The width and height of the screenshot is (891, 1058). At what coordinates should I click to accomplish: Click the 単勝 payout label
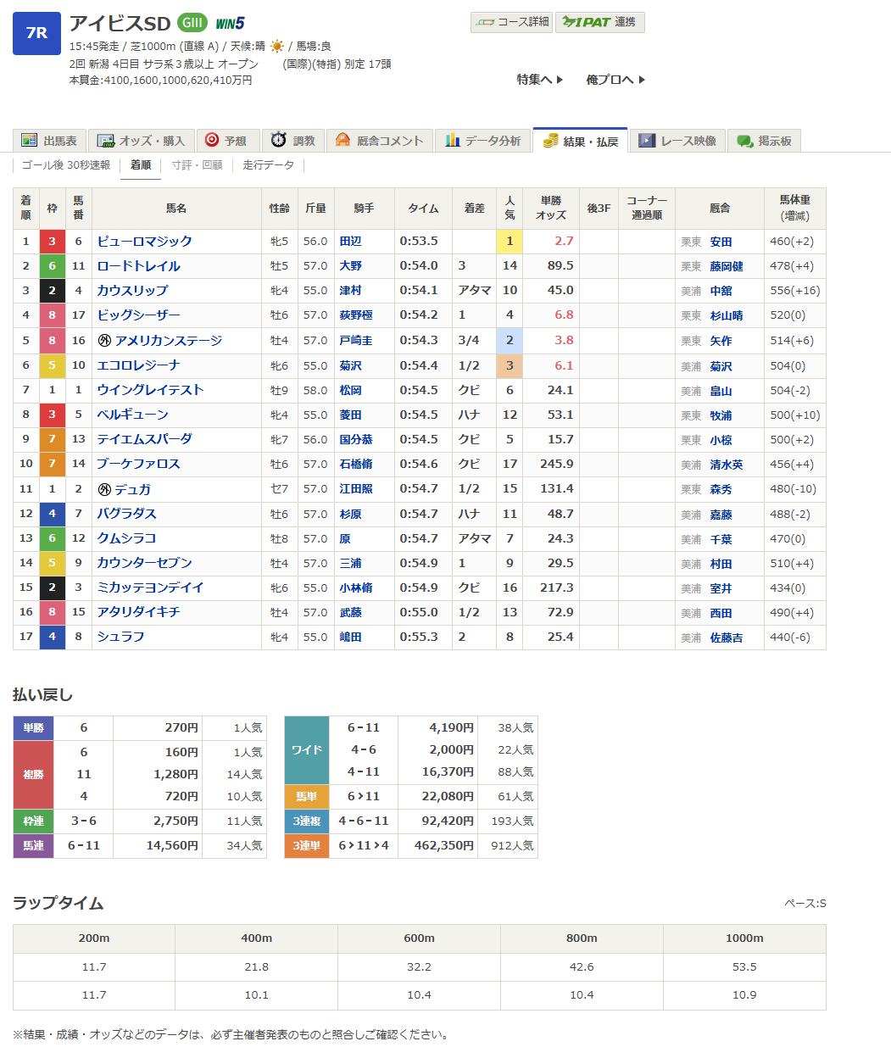[x=33, y=728]
